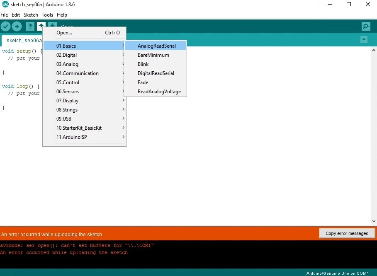Click the status bar board name COM1 label
This screenshot has height=276, width=377.
coord(338,273)
